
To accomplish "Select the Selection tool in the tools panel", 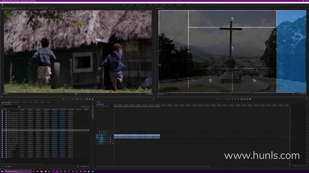I will click(93, 103).
